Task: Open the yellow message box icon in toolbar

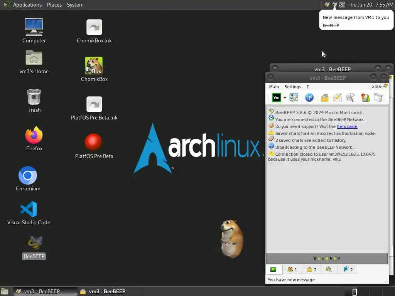Action: [x=324, y=98]
